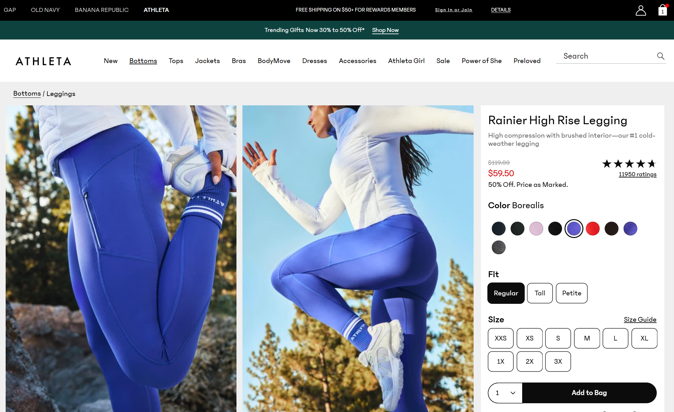The image size is (674, 412).
Task: Choose the Tall fit option
Action: tap(539, 293)
